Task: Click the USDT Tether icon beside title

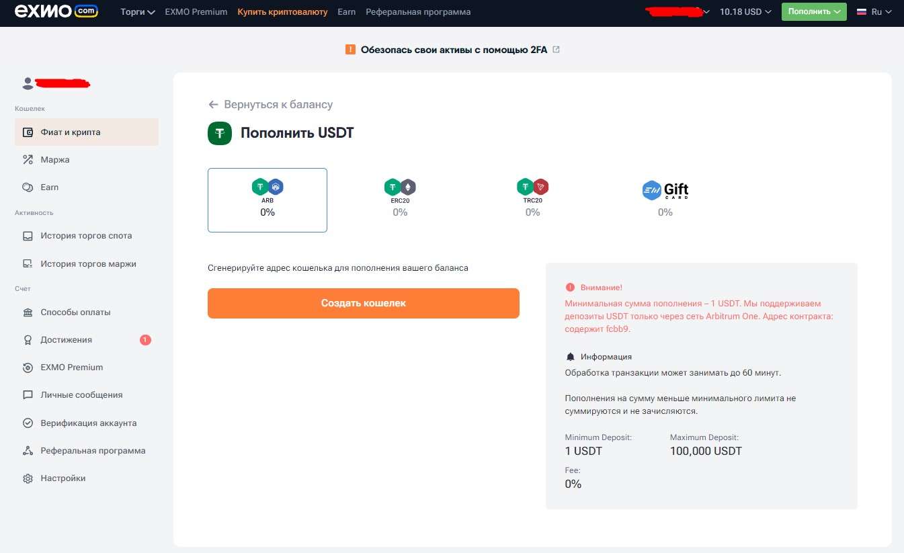Action: click(x=220, y=133)
